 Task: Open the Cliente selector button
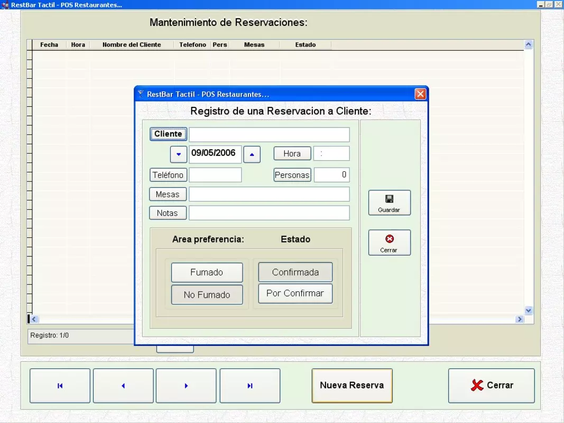[x=168, y=134]
